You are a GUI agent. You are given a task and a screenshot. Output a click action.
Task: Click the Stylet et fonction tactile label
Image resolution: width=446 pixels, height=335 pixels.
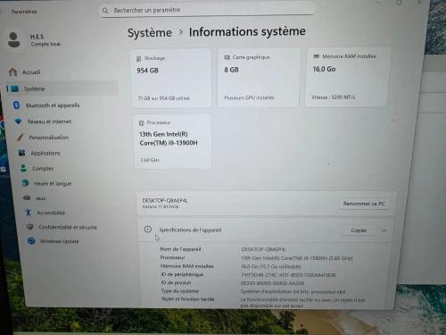click(x=187, y=299)
